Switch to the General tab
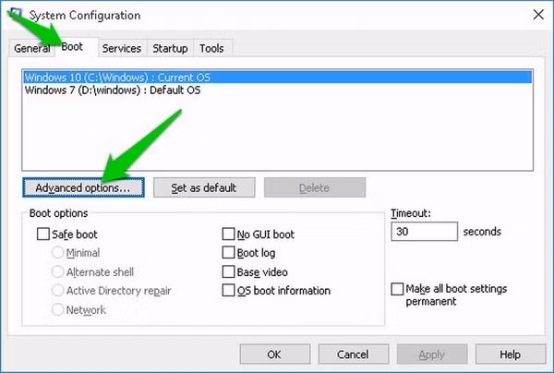 pos(32,48)
